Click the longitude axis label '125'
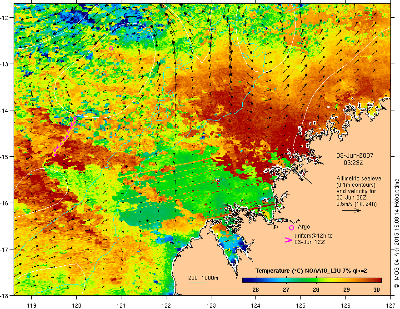 click(x=301, y=305)
